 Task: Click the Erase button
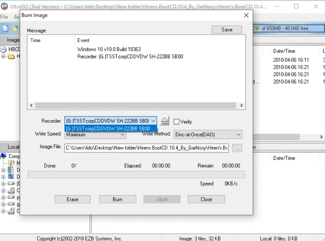tap(73, 199)
